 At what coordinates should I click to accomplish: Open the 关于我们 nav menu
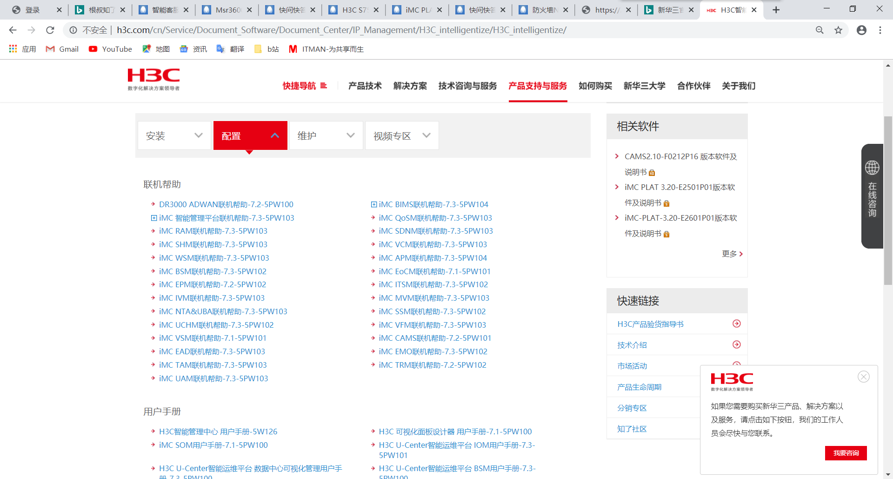point(739,86)
